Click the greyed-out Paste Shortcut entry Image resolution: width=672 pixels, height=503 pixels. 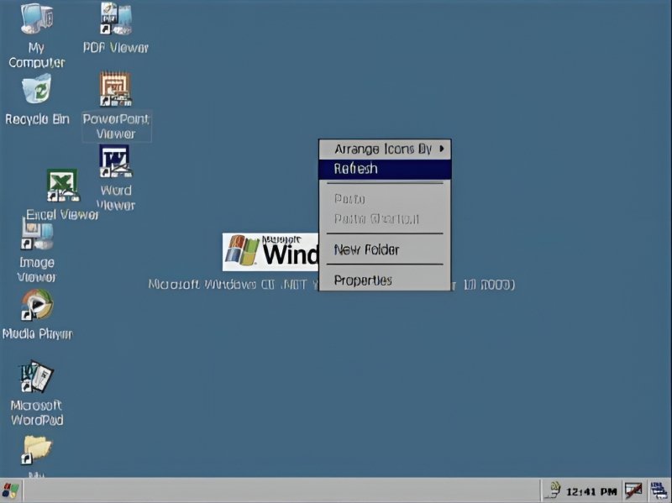[x=385, y=219]
